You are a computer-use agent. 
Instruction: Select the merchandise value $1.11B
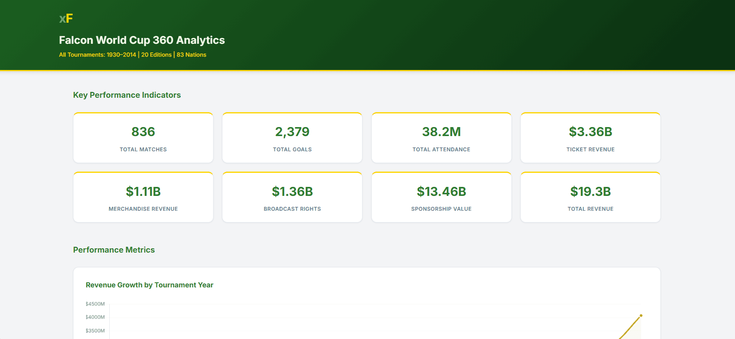(143, 192)
